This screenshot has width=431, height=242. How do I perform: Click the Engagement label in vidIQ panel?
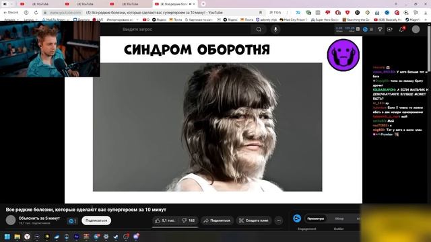pos(307,229)
